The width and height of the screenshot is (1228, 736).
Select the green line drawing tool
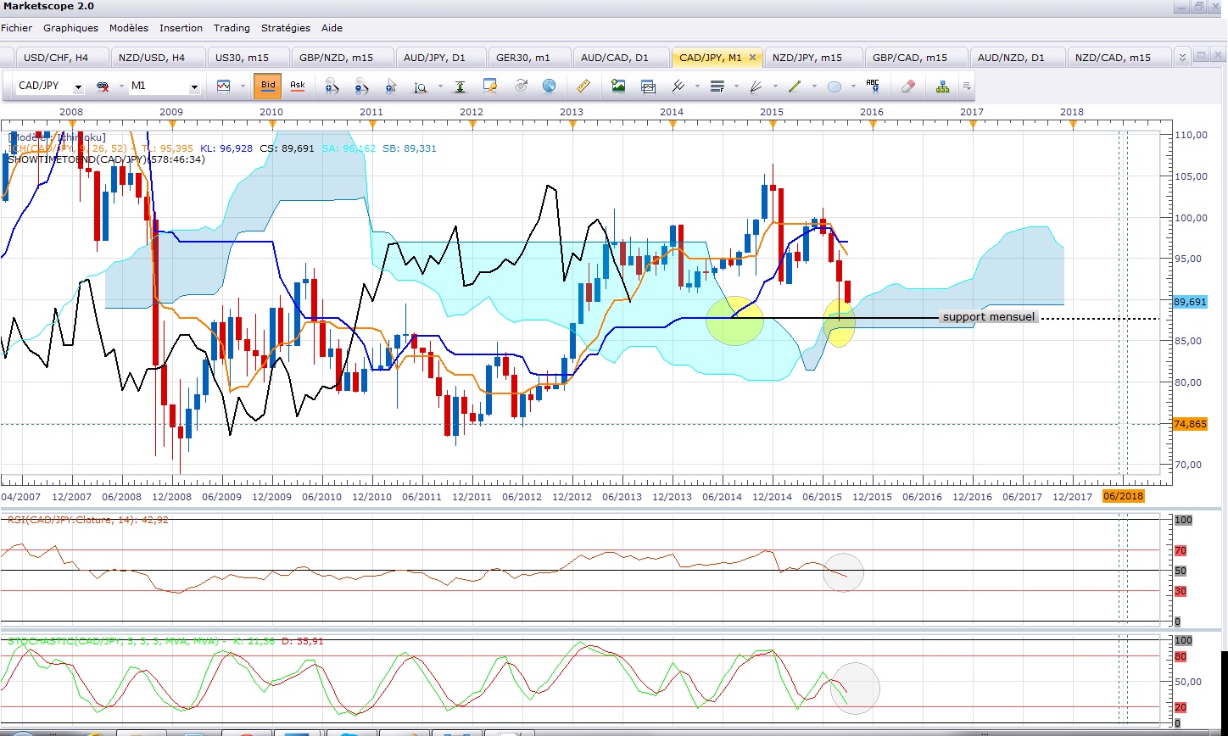795,86
